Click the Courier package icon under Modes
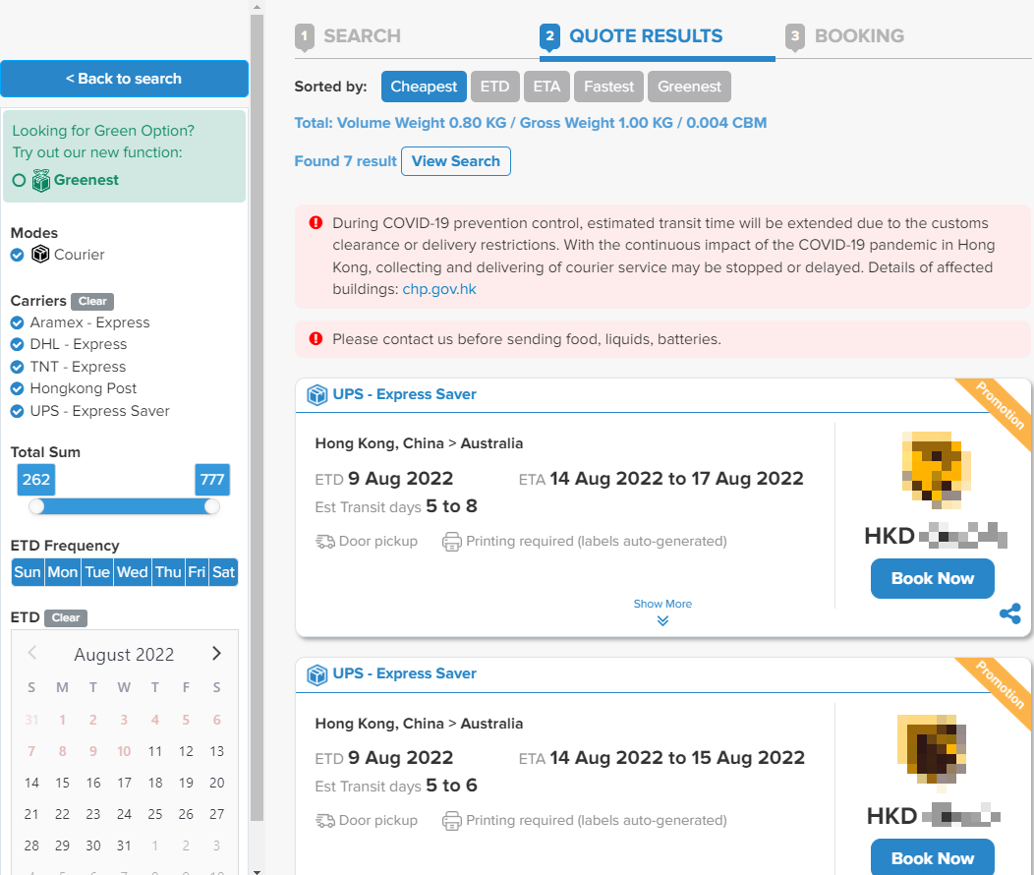The height and width of the screenshot is (875, 1034). 40,254
